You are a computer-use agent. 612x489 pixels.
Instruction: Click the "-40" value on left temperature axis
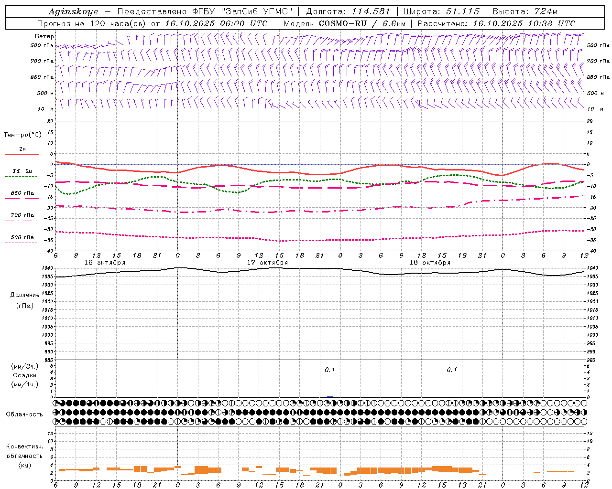point(49,251)
